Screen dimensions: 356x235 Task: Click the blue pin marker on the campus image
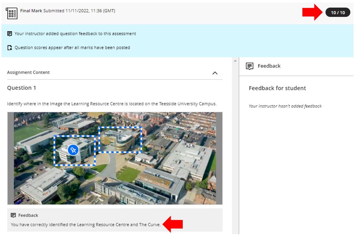click(73, 150)
